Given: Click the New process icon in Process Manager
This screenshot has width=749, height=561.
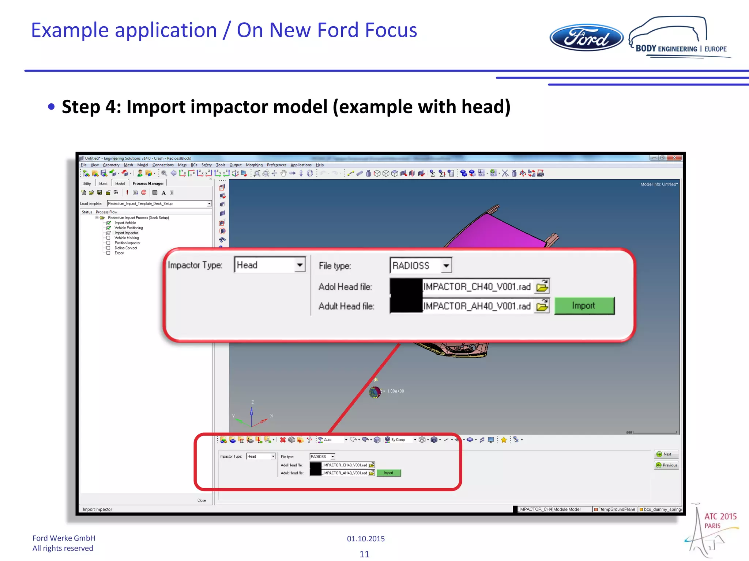Looking at the screenshot, I should point(84,192).
